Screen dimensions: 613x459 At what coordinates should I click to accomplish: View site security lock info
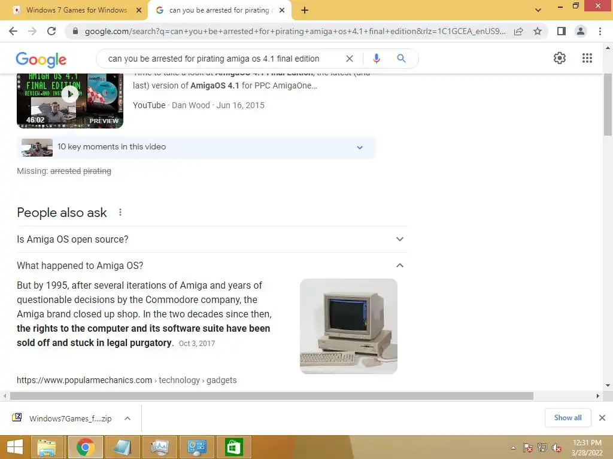pyautogui.click(x=75, y=31)
